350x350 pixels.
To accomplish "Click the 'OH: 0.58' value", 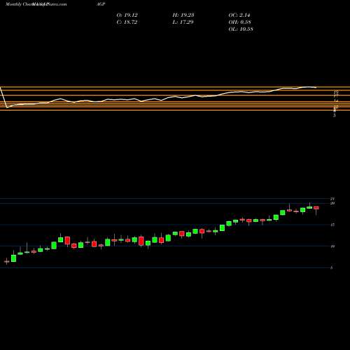I will click(239, 22).
